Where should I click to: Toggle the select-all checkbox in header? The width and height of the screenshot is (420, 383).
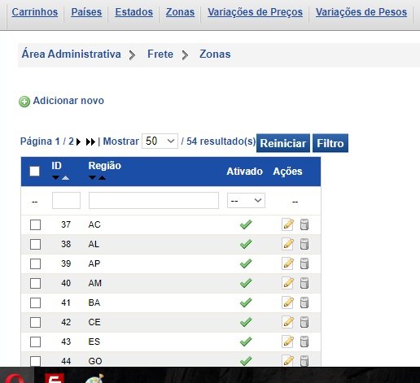[34, 171]
